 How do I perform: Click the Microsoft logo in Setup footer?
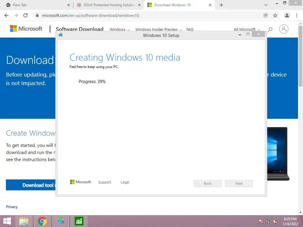point(80,182)
